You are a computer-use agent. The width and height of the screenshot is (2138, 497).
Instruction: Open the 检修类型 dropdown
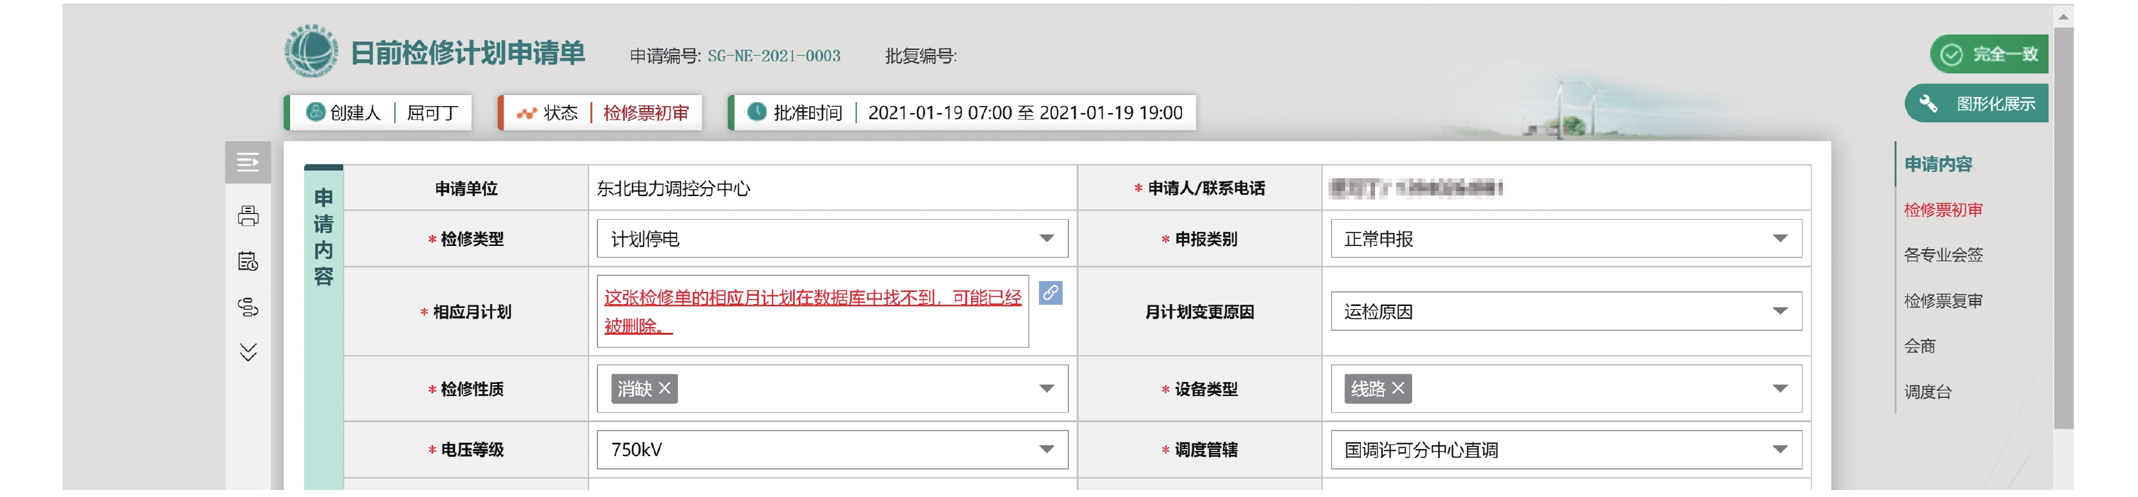pos(832,239)
